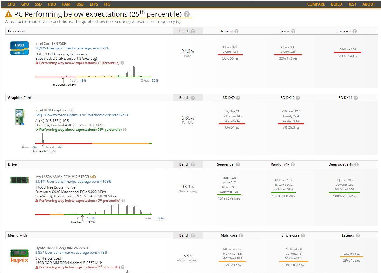This screenshot has width=381, height=273.
Task: Go to the COMPARE page
Action: 316,4
